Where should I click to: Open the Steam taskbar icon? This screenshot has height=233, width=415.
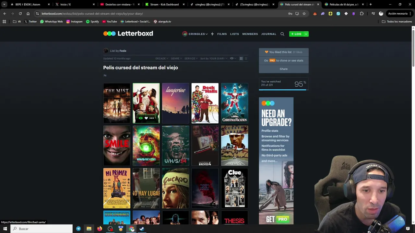click(x=142, y=229)
